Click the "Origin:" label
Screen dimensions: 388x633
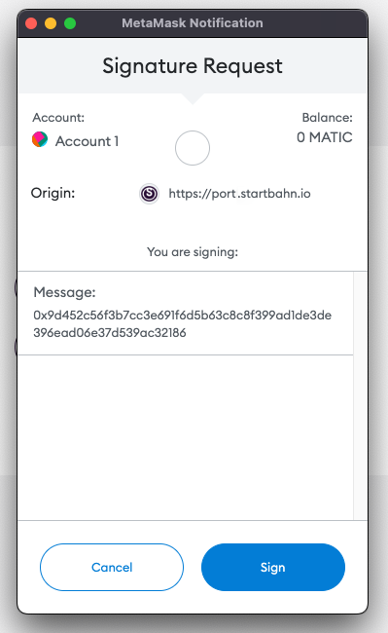[53, 193]
